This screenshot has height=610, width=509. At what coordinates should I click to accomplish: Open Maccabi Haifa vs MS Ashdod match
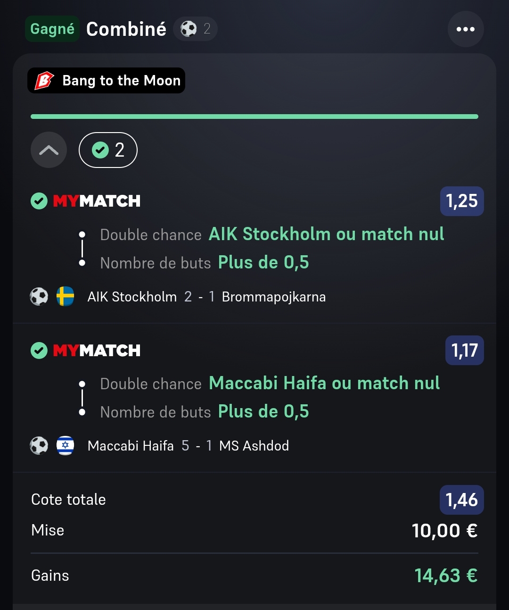[x=188, y=445]
